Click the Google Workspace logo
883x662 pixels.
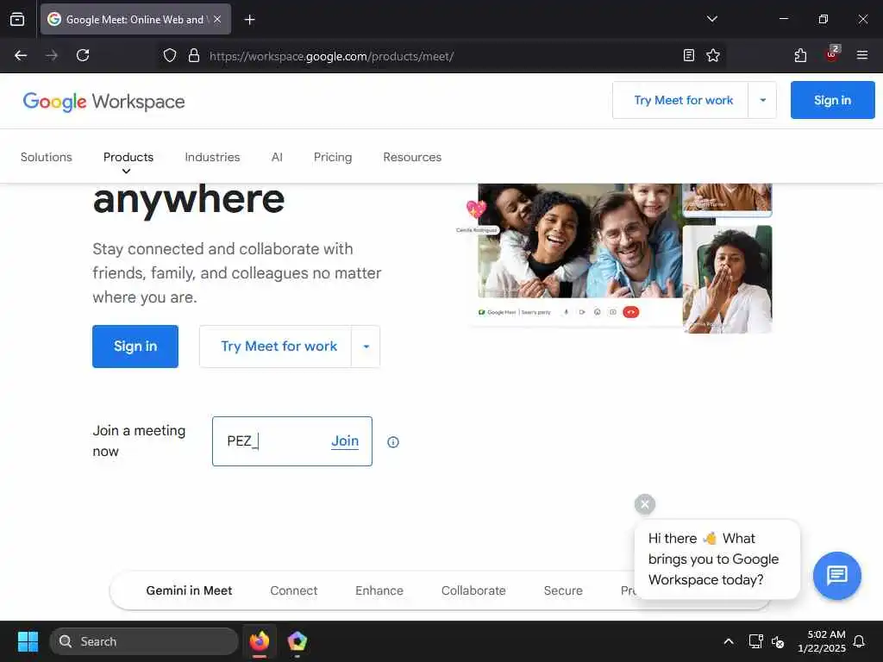tap(103, 102)
